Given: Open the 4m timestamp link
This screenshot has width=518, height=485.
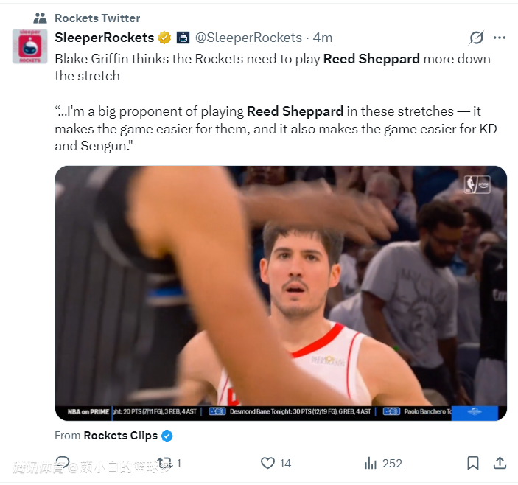Looking at the screenshot, I should click(323, 38).
